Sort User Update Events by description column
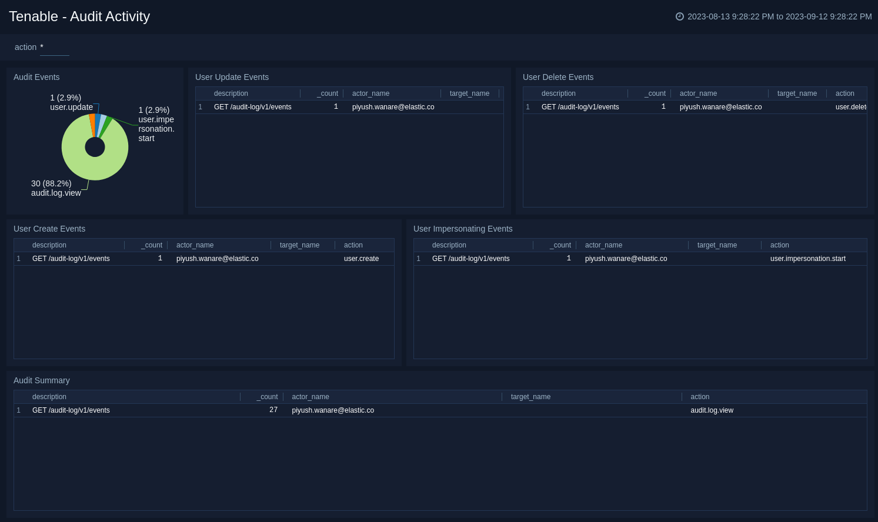Viewport: 878px width, 522px height. [x=231, y=93]
